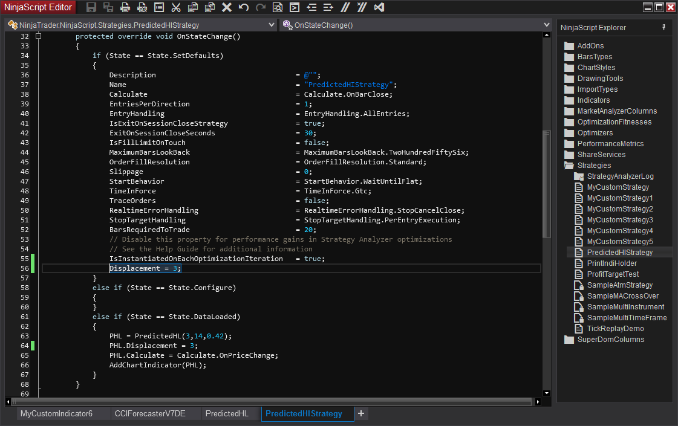Click the Print icon in the toolbar
This screenshot has width=678, height=426.
click(125, 7)
